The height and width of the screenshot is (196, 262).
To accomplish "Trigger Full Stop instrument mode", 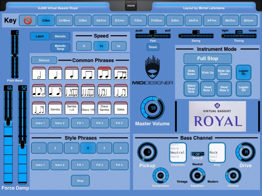I will 207,58.
